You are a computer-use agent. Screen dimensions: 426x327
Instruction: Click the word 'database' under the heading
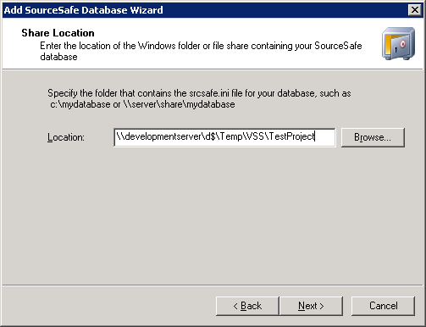[x=58, y=57]
